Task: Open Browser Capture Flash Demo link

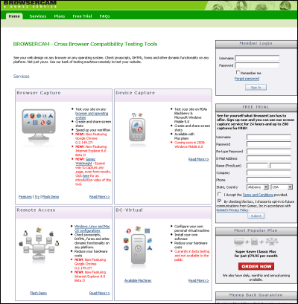Action: 51,197
